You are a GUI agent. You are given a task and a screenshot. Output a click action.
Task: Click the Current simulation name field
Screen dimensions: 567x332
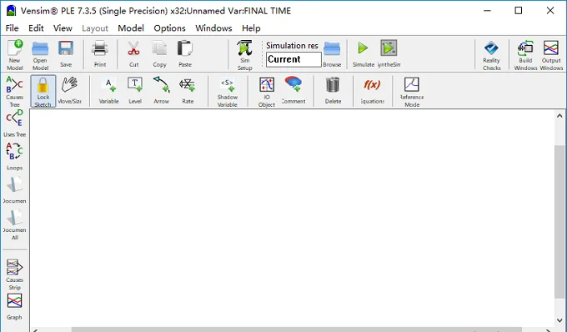(x=294, y=59)
